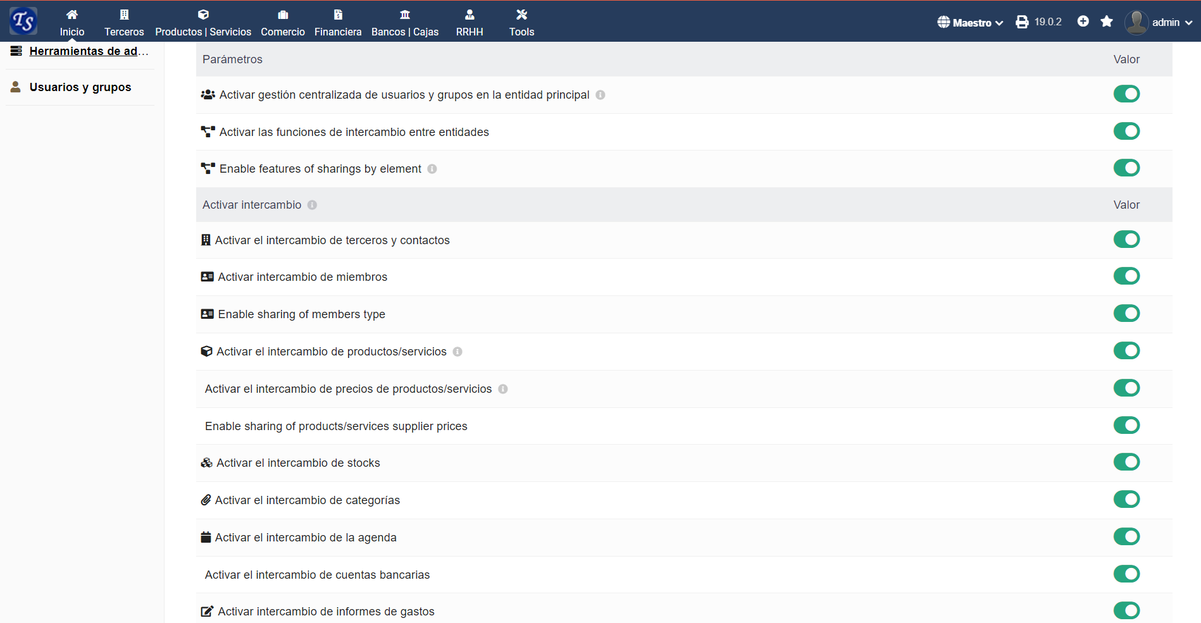The image size is (1201, 623).
Task: Click info icon next to centralized users option
Action: 600,95
